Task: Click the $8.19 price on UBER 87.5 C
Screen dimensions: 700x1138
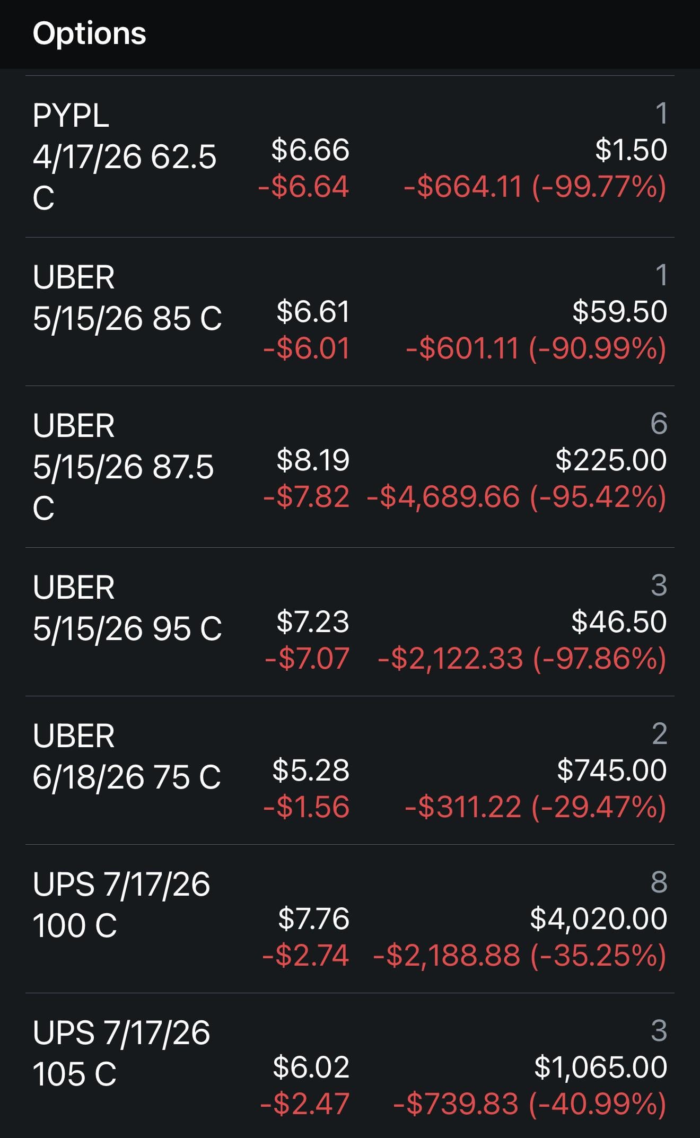Action: (x=313, y=460)
